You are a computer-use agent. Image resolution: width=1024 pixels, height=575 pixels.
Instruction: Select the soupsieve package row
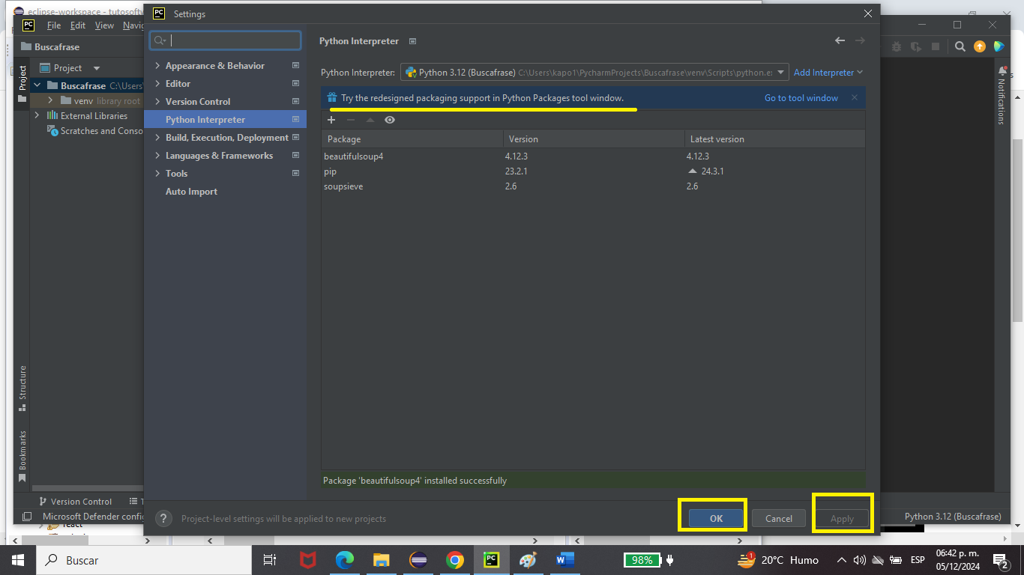pos(593,186)
